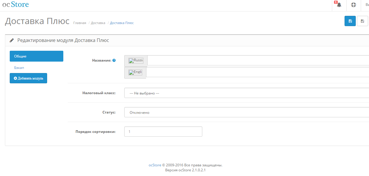Click the Russian Название input field
Image resolution: width=369 pixels, height=176 pixels.
[x=258, y=60]
